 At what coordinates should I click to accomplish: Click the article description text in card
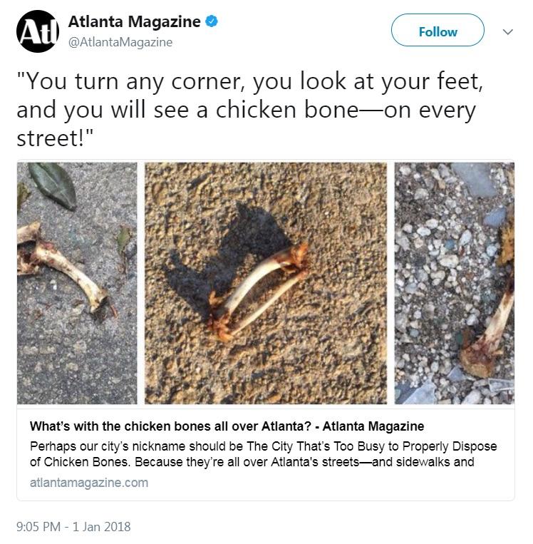[263, 454]
